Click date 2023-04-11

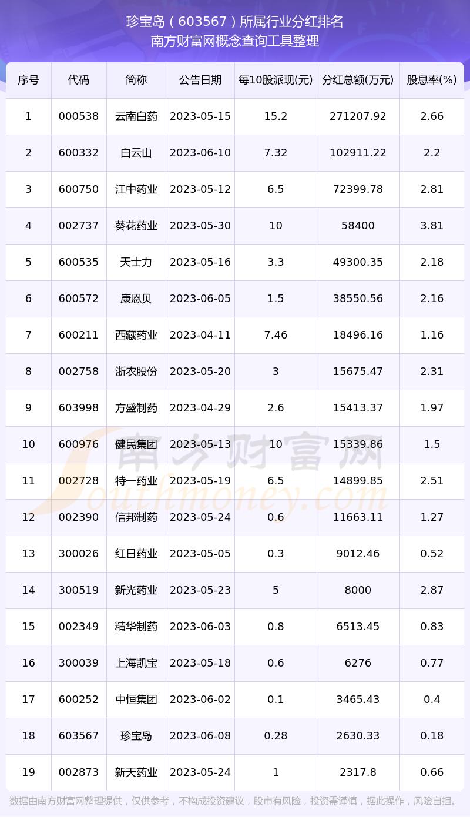(x=200, y=335)
